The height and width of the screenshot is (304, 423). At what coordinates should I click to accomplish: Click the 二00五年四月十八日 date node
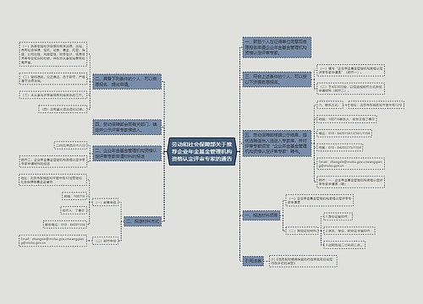click(70, 145)
